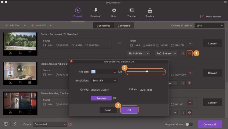This screenshot has height=129, width=228.
Task: Confirm output size with OK
Action: 129,110
